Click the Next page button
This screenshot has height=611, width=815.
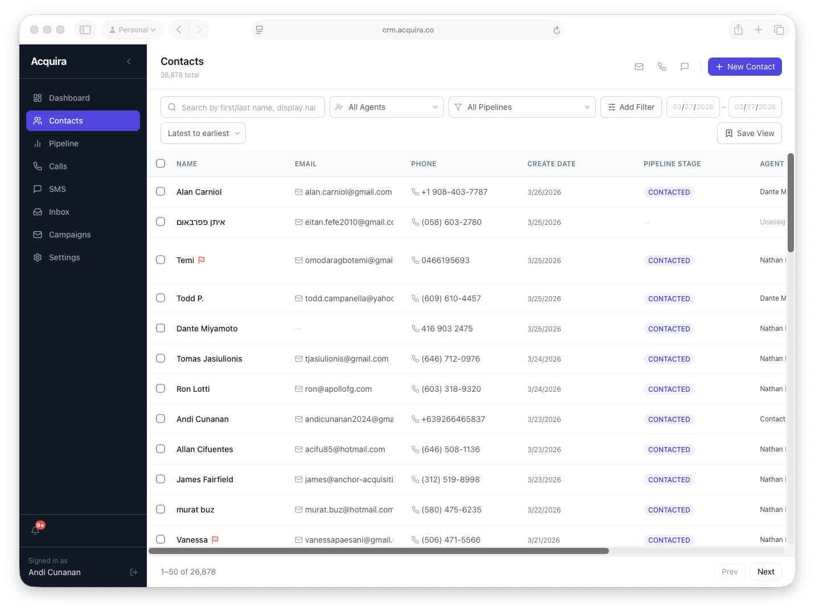765,572
